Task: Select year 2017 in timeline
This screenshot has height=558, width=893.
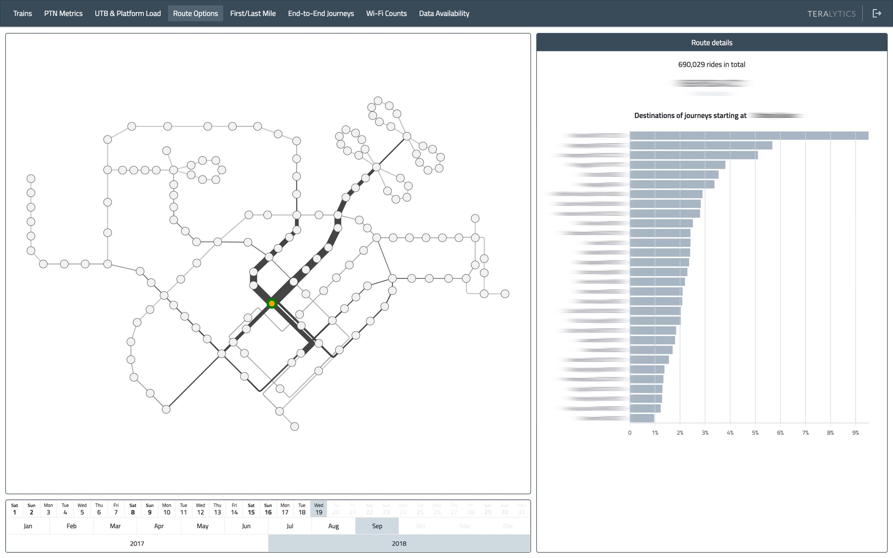Action: (137, 543)
